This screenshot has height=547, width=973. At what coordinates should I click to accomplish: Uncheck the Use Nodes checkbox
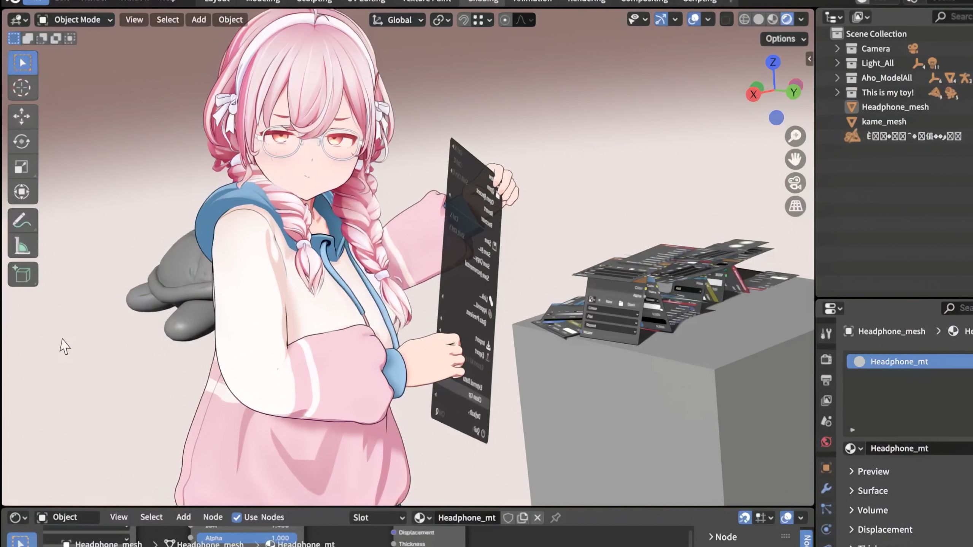click(x=237, y=517)
